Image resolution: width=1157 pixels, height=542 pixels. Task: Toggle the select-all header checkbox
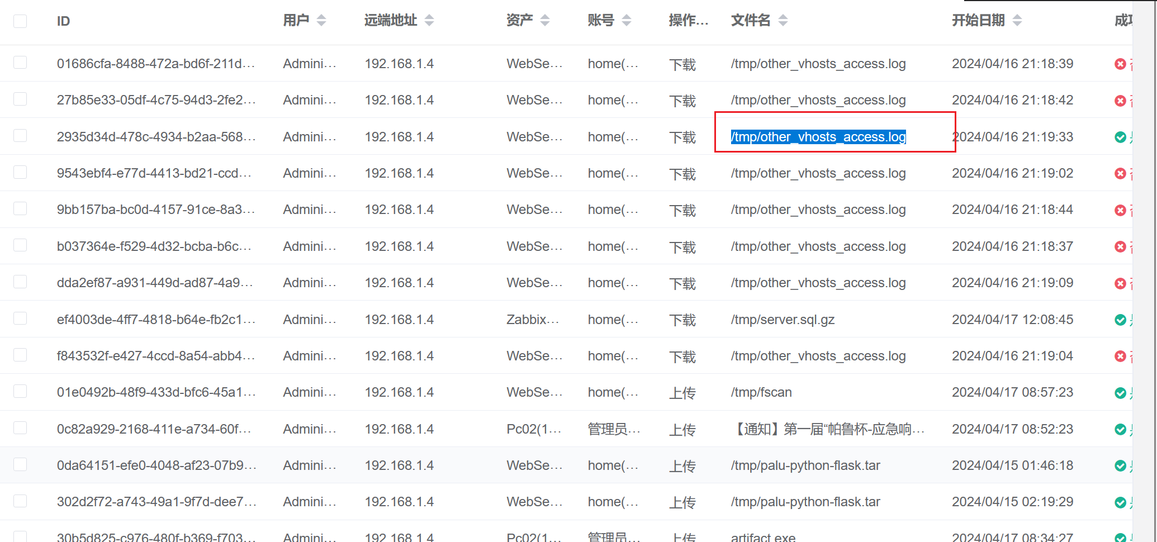(20, 21)
